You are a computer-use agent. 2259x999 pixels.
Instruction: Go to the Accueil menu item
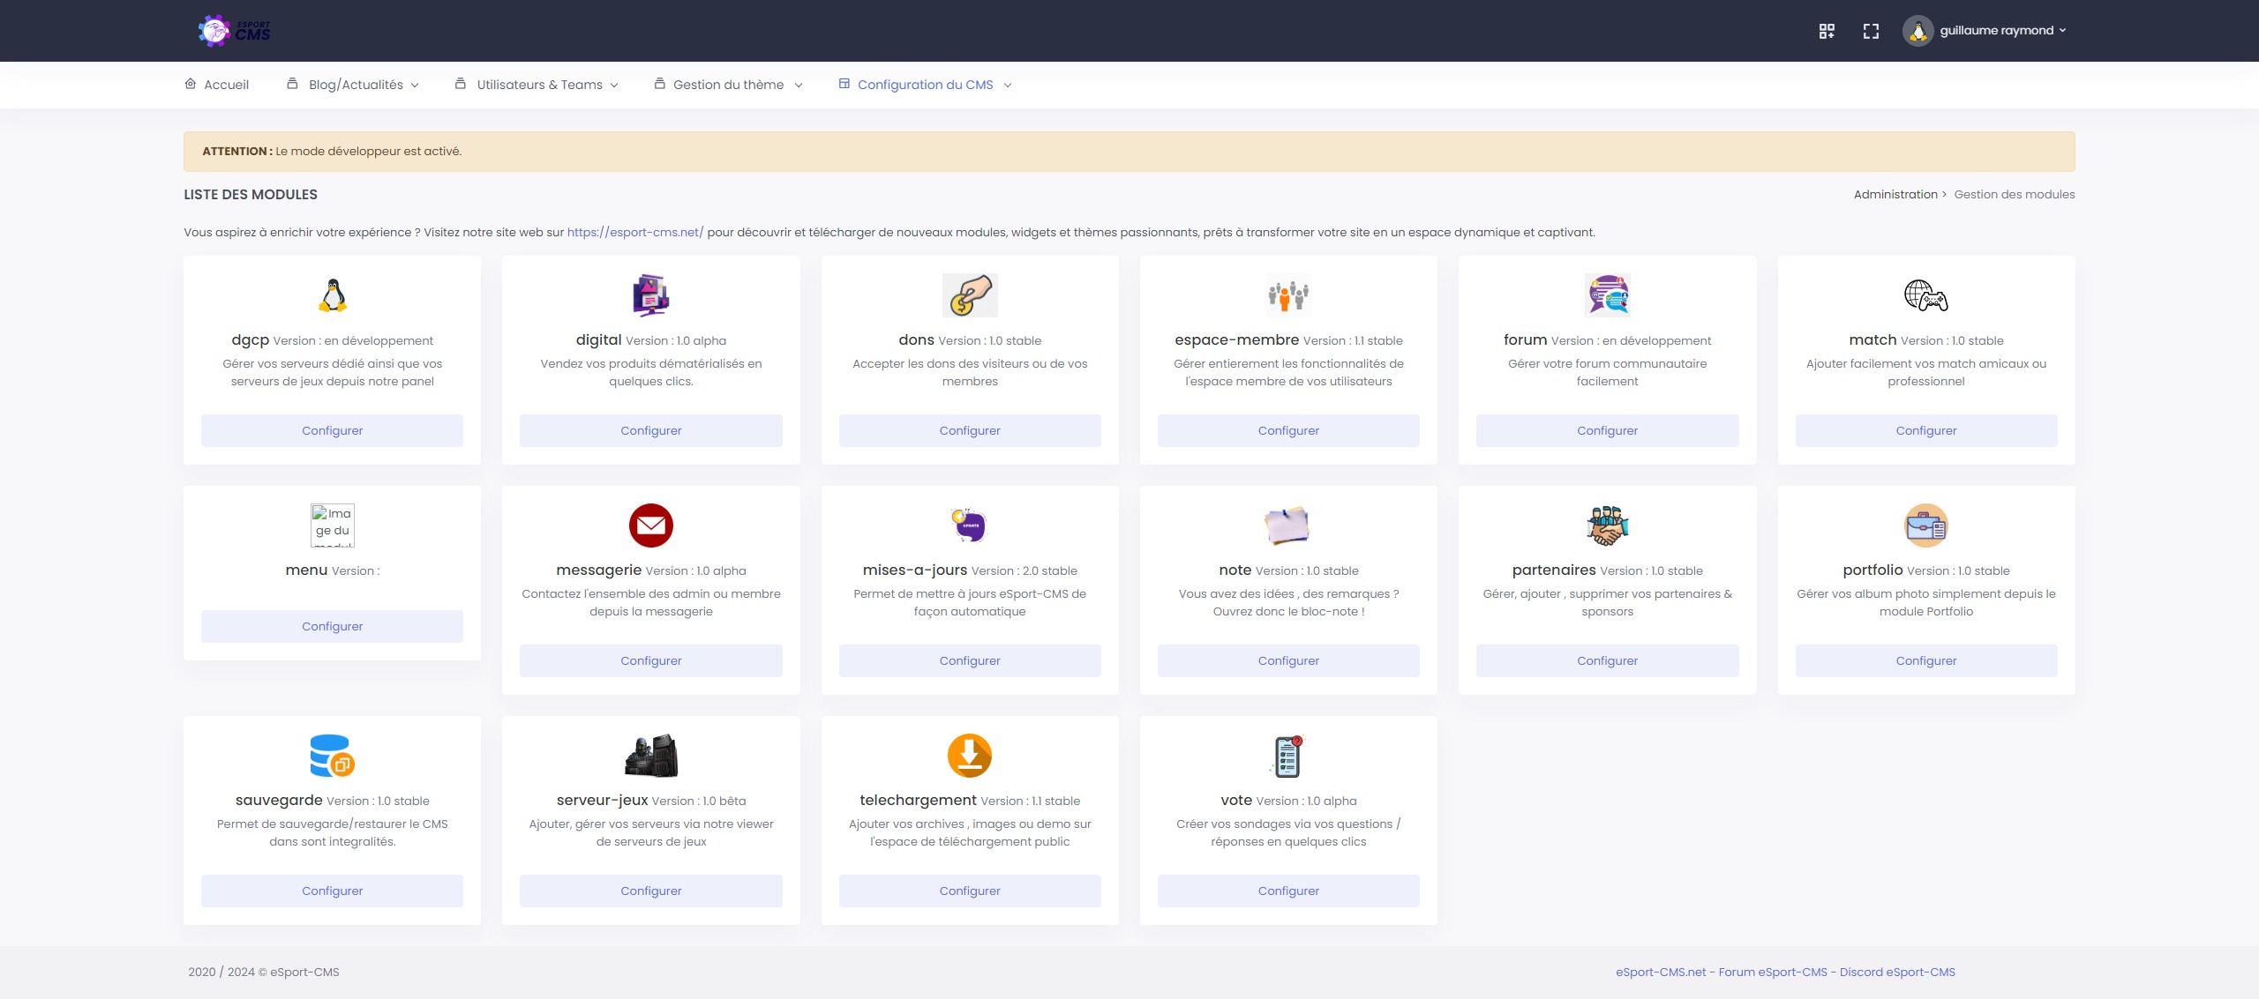[217, 85]
